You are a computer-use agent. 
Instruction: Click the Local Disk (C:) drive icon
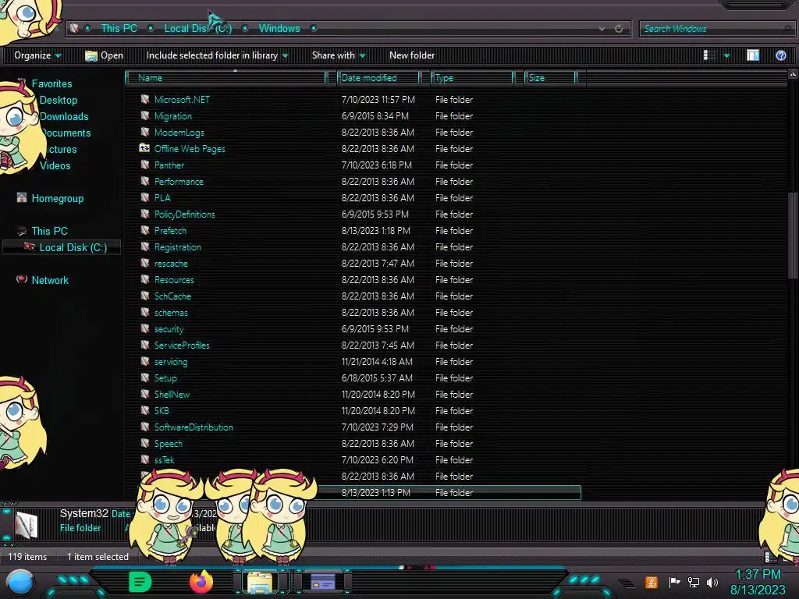click(30, 247)
